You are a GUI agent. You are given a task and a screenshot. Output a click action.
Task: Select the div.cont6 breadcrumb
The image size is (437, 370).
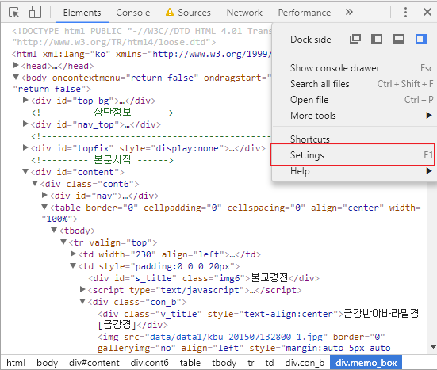pyautogui.click(x=149, y=363)
